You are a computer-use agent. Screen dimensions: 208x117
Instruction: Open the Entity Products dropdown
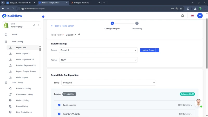(x=109, y=83)
